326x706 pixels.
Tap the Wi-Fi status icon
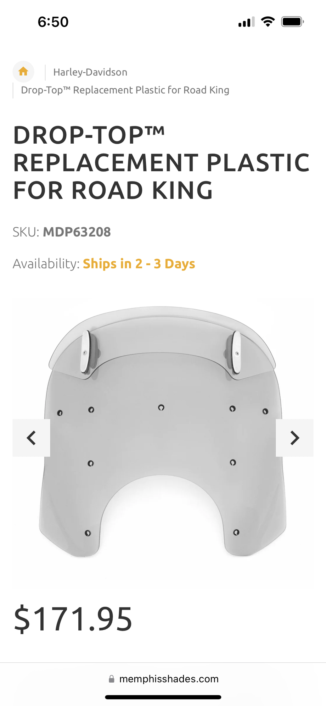pos(268,22)
